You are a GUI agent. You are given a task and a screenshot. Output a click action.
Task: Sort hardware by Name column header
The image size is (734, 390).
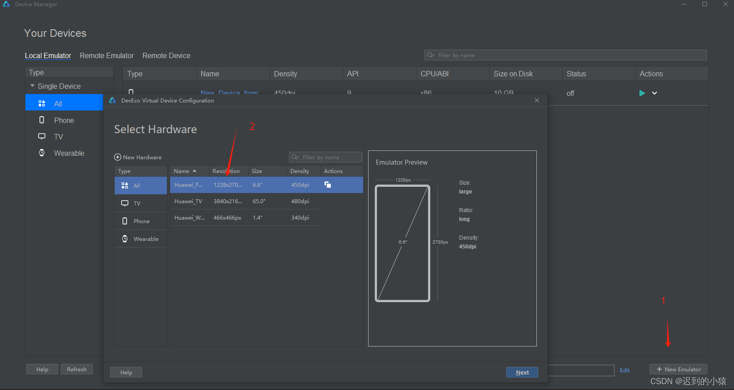tap(190, 171)
